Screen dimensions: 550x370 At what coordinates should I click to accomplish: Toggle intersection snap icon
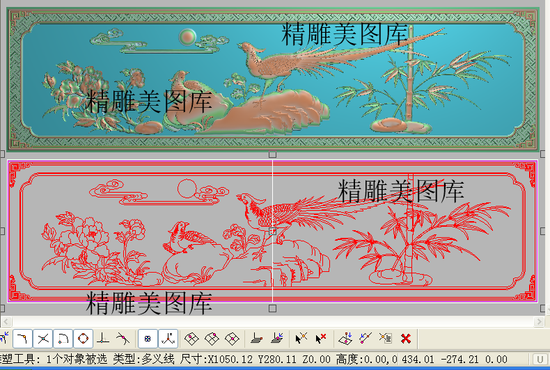pyautogui.click(x=42, y=339)
